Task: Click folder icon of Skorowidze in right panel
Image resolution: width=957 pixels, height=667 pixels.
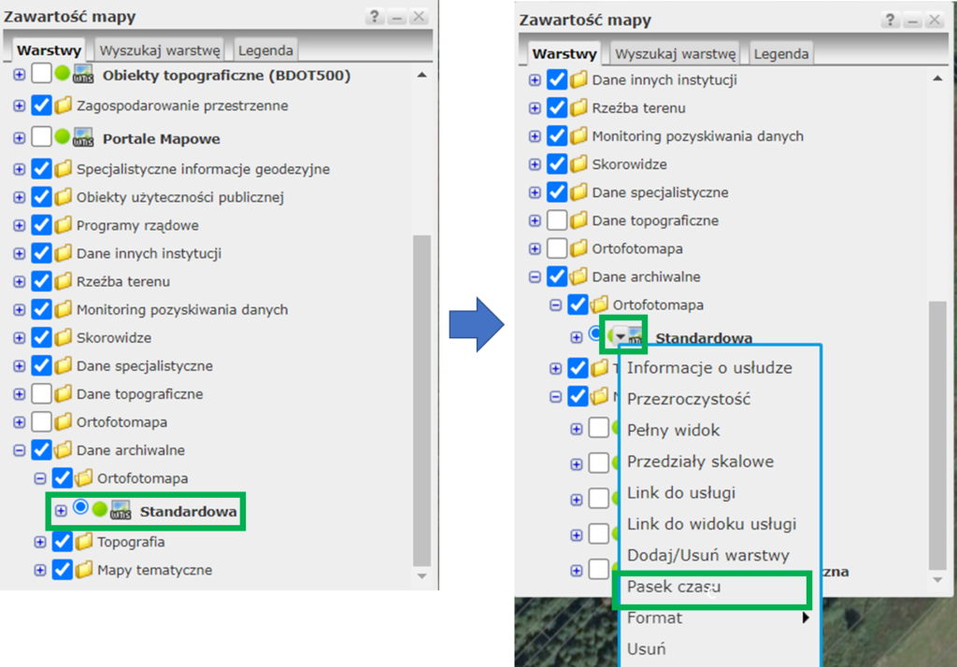Action: 578,164
